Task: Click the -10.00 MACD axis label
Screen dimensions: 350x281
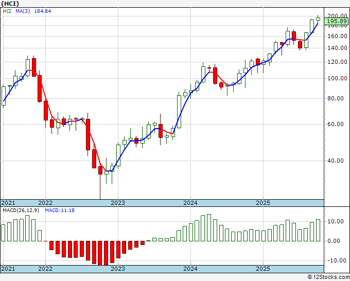Action: (336, 260)
